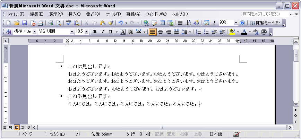Create a new blank document
This screenshot has width=301, height=139.
pyautogui.click(x=8, y=23)
